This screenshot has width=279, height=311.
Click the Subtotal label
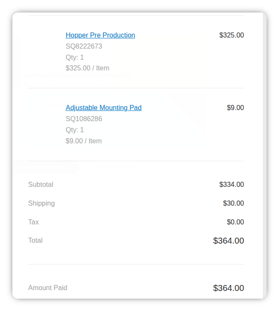pyautogui.click(x=41, y=185)
